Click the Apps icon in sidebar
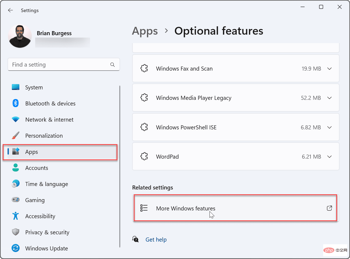Screen dimensions: 350x259 tap(16, 151)
